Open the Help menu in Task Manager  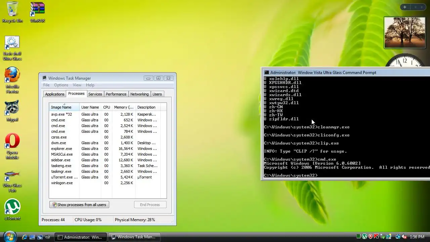pyautogui.click(x=90, y=85)
